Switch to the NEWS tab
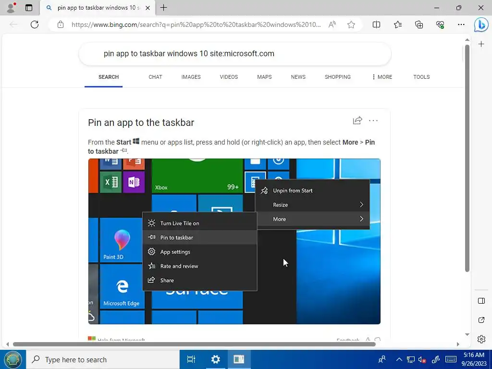492x369 pixels. click(298, 77)
